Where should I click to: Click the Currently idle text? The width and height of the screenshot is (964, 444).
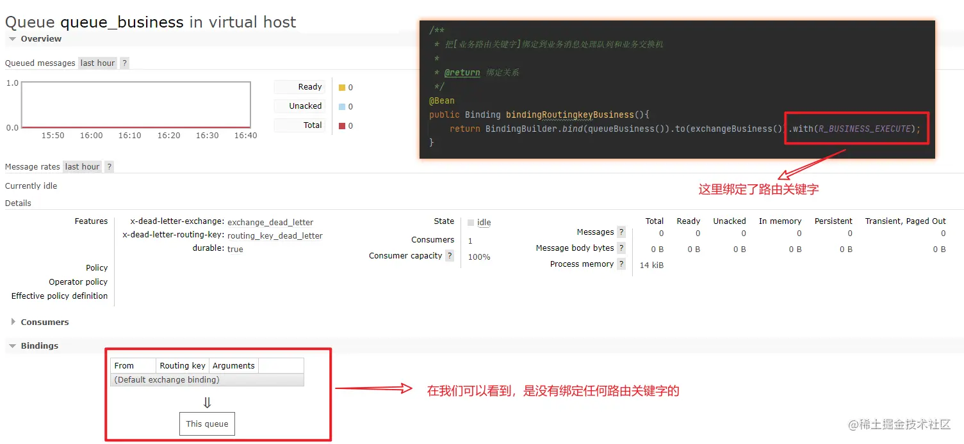(31, 186)
